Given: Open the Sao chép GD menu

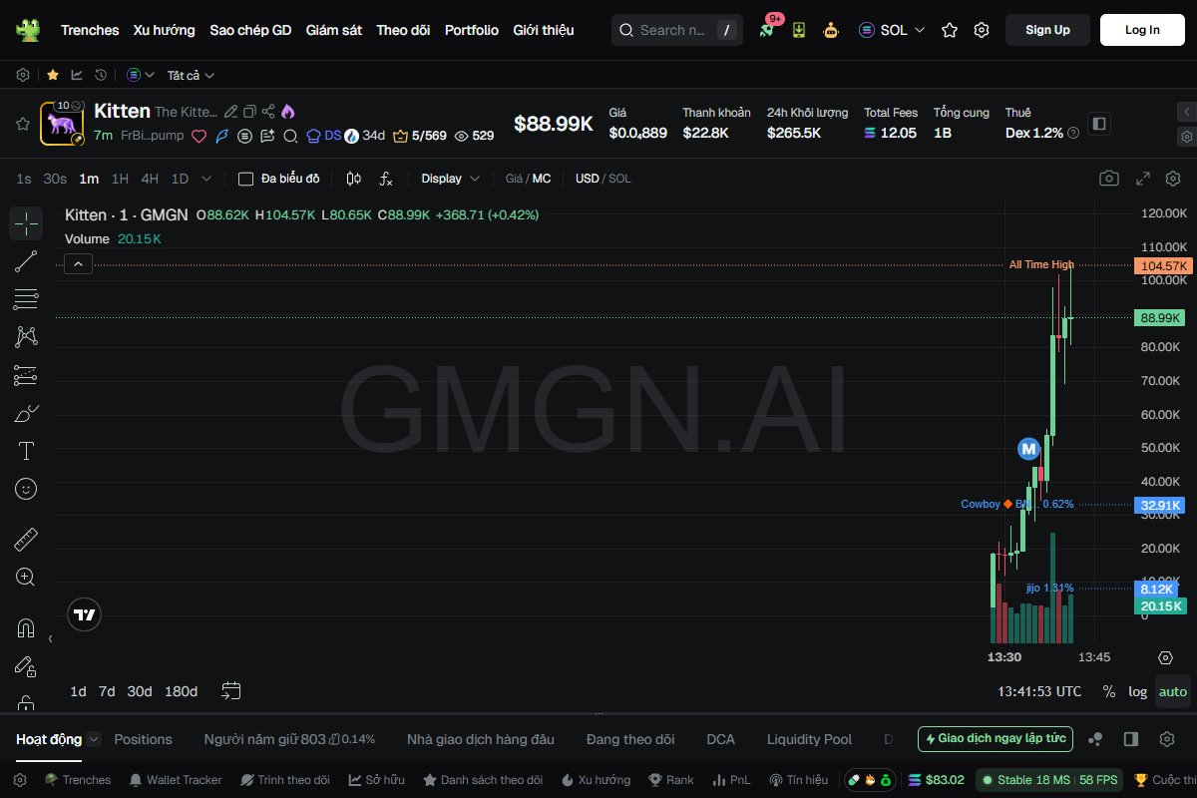Looking at the screenshot, I should tap(250, 30).
